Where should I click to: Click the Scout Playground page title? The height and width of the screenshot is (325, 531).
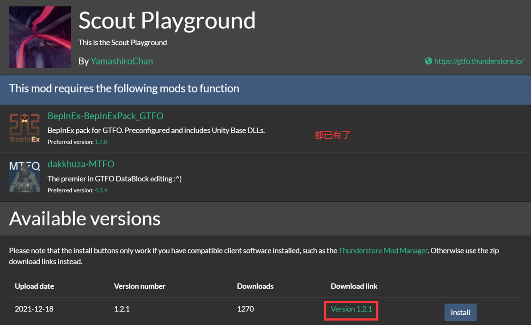tap(167, 20)
